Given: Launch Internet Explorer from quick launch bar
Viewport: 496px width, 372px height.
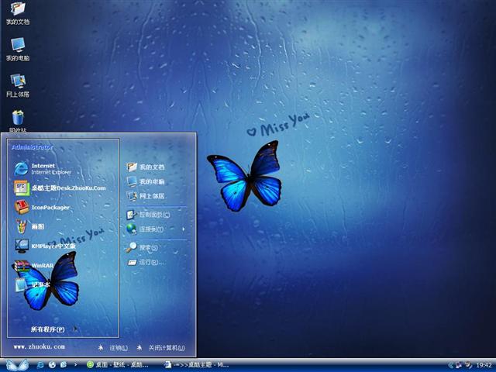Looking at the screenshot, I should (x=40, y=365).
